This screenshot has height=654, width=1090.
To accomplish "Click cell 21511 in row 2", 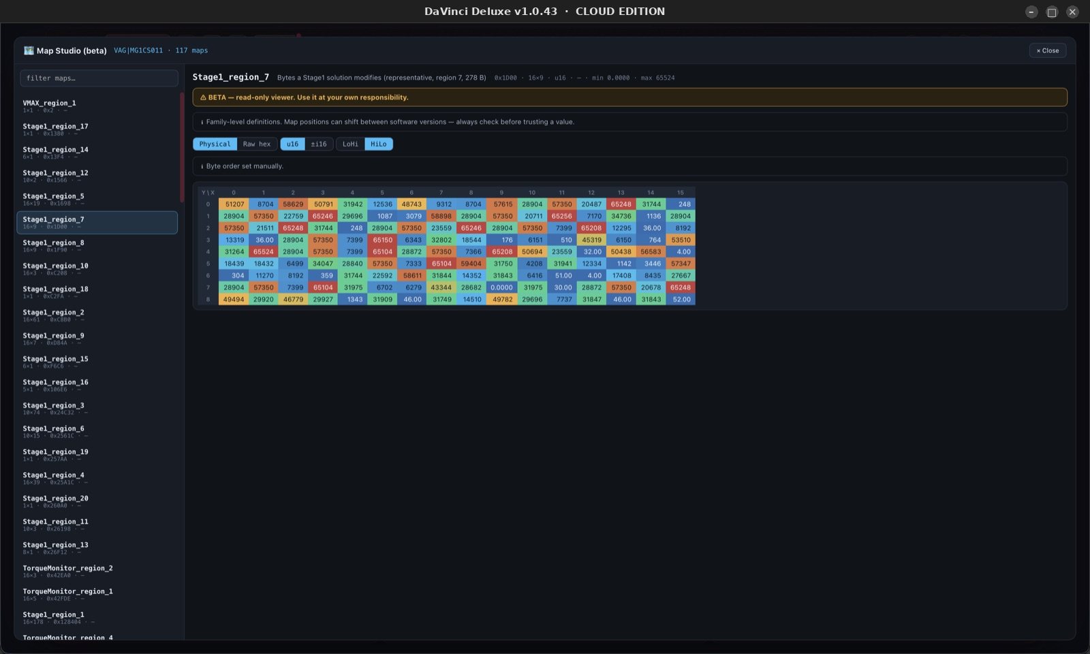I will click(264, 228).
